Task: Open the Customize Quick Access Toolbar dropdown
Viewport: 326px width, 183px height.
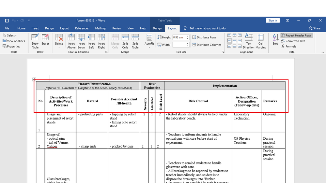Action: tap(29, 21)
